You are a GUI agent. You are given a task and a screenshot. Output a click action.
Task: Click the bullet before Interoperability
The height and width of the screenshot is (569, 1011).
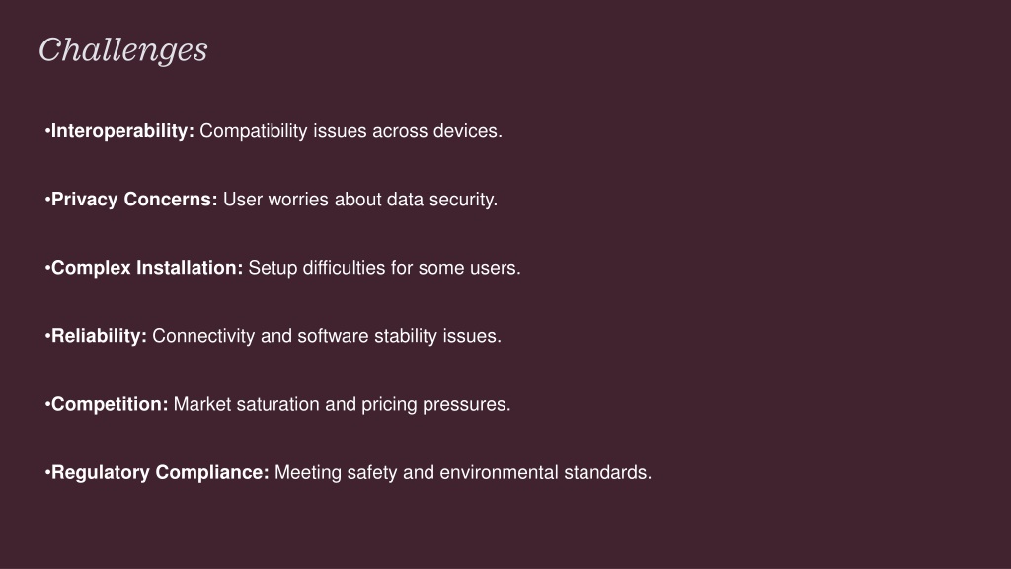tap(47, 131)
